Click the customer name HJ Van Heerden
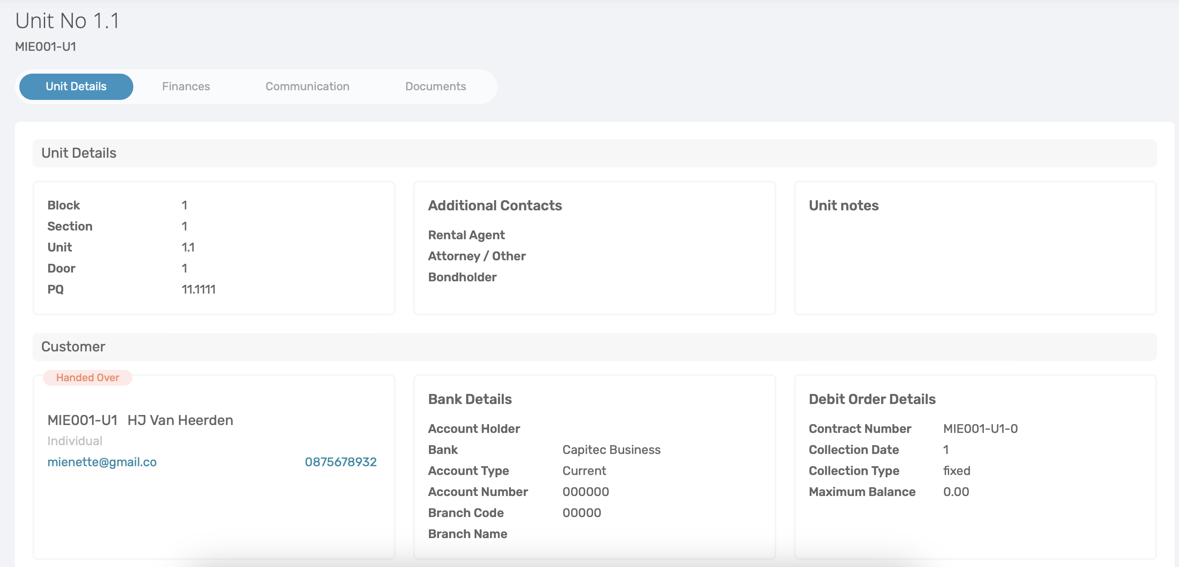The height and width of the screenshot is (567, 1179). 180,420
